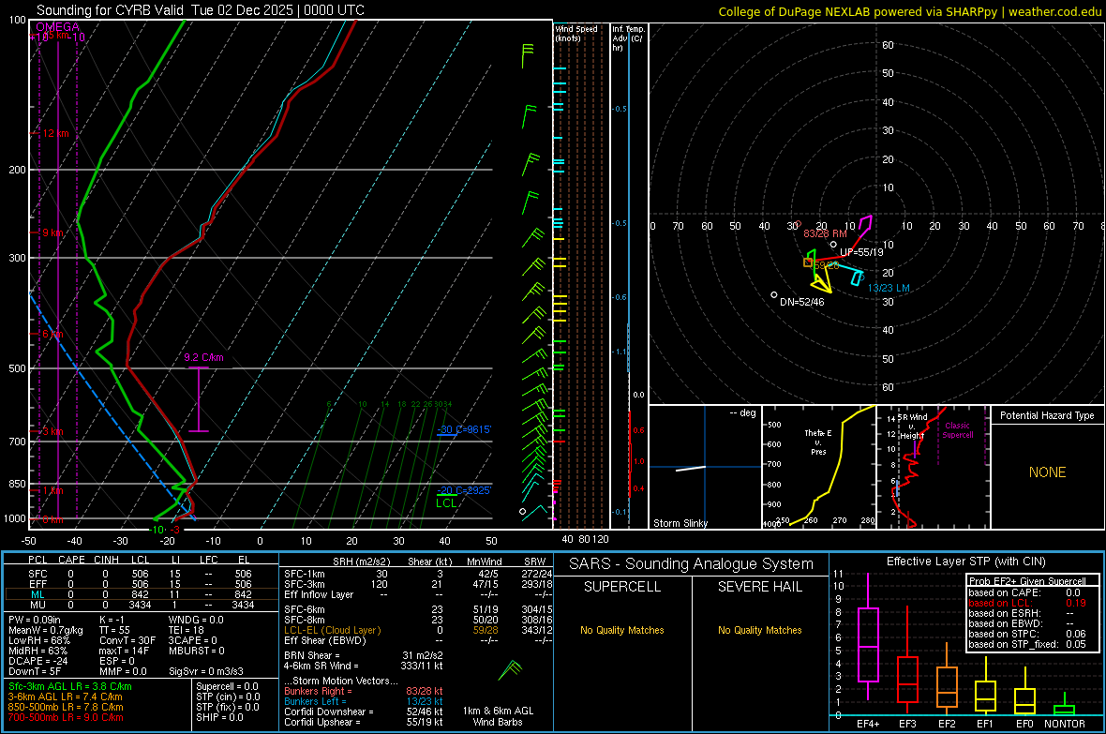This screenshot has height=734, width=1106.
Task: Click the SEVERE HAIL column heading in SARS
Action: tap(759, 587)
